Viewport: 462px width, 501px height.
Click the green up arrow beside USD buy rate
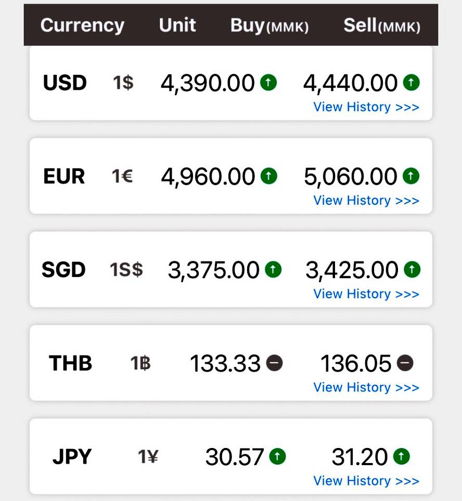tap(268, 82)
